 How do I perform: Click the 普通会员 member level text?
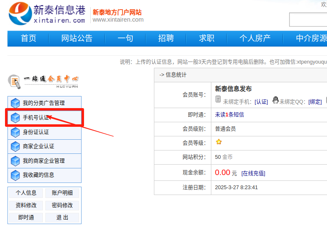coord(225,129)
